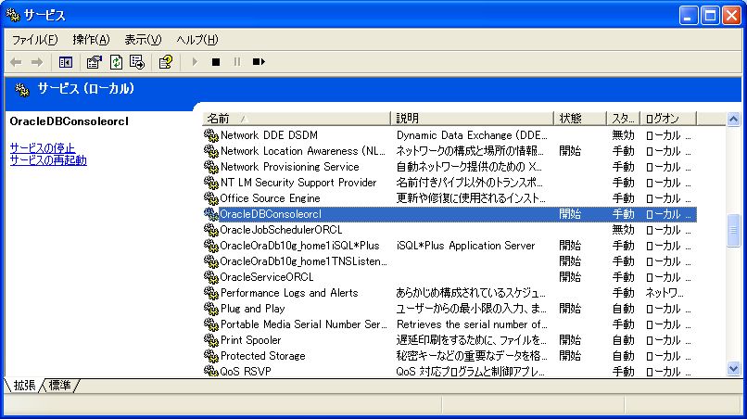This screenshot has height=419, width=747.
Task: Click gear icon of Plug and Play
Action: pyautogui.click(x=210, y=309)
